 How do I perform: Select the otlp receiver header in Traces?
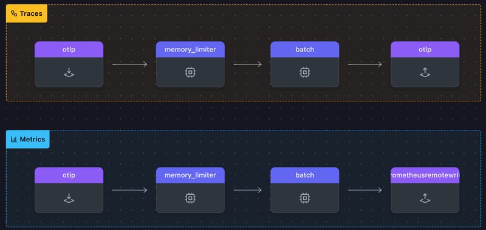(x=69, y=50)
